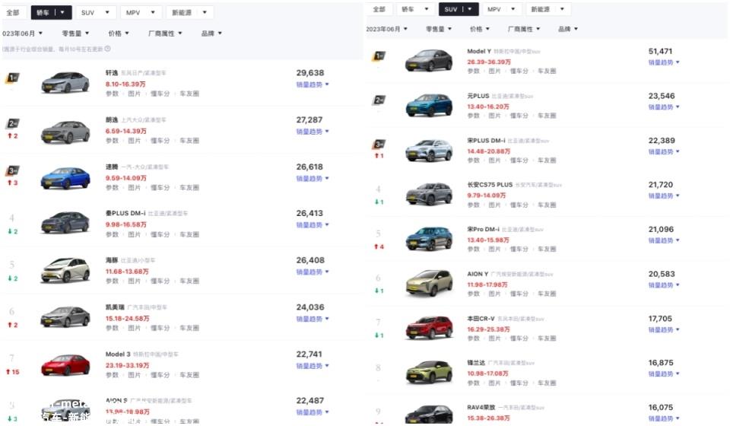Screen dimensions: 730x426
Task: Select the 宋Pro DM-i car image
Action: click(x=429, y=238)
